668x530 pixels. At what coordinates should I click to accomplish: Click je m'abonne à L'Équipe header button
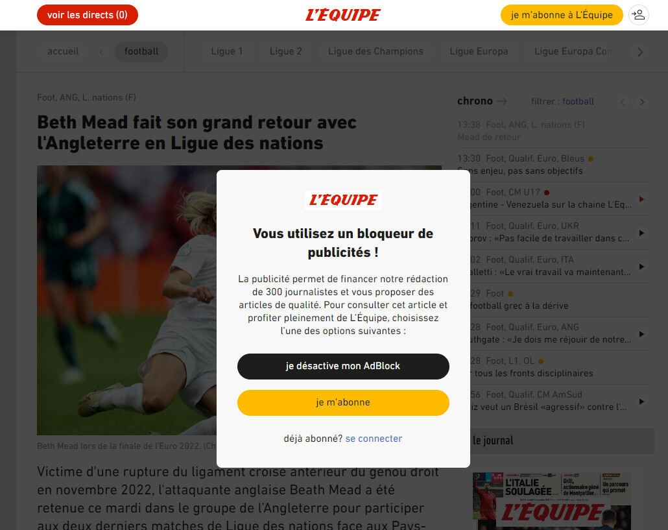click(x=562, y=15)
